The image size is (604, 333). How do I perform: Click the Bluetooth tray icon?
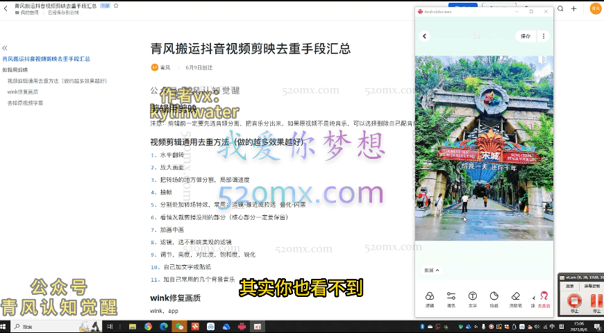[422, 327]
